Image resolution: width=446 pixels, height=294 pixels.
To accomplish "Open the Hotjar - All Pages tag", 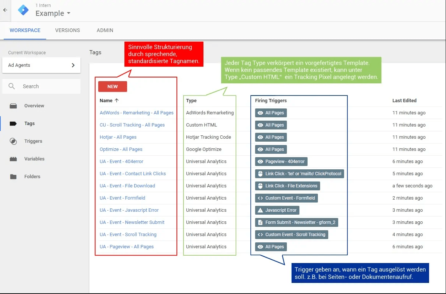I will pyautogui.click(x=118, y=137).
